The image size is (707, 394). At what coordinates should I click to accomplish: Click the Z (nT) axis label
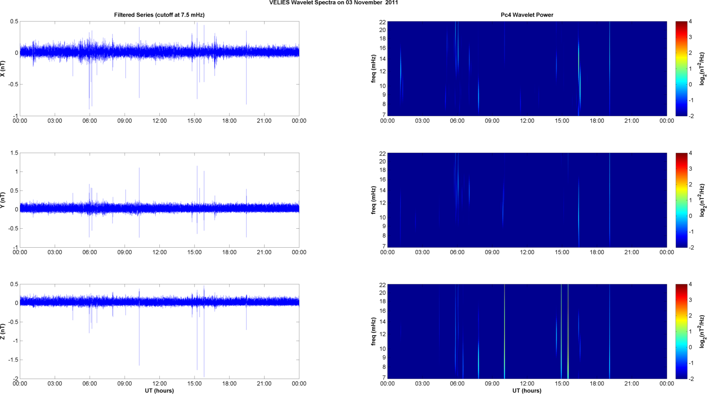(3, 331)
